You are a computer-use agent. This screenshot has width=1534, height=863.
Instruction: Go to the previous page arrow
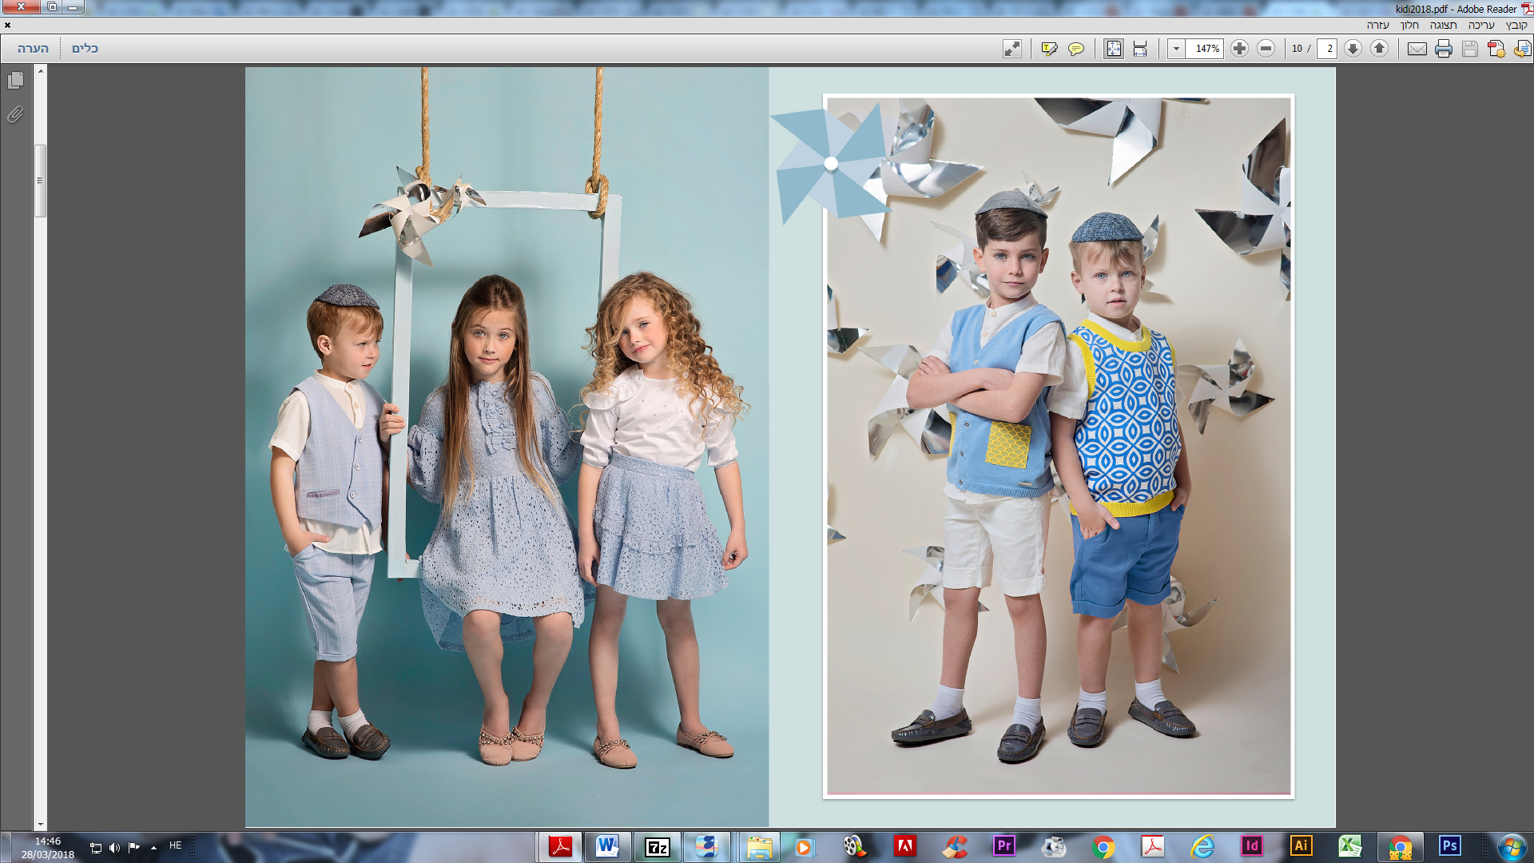(x=1379, y=49)
